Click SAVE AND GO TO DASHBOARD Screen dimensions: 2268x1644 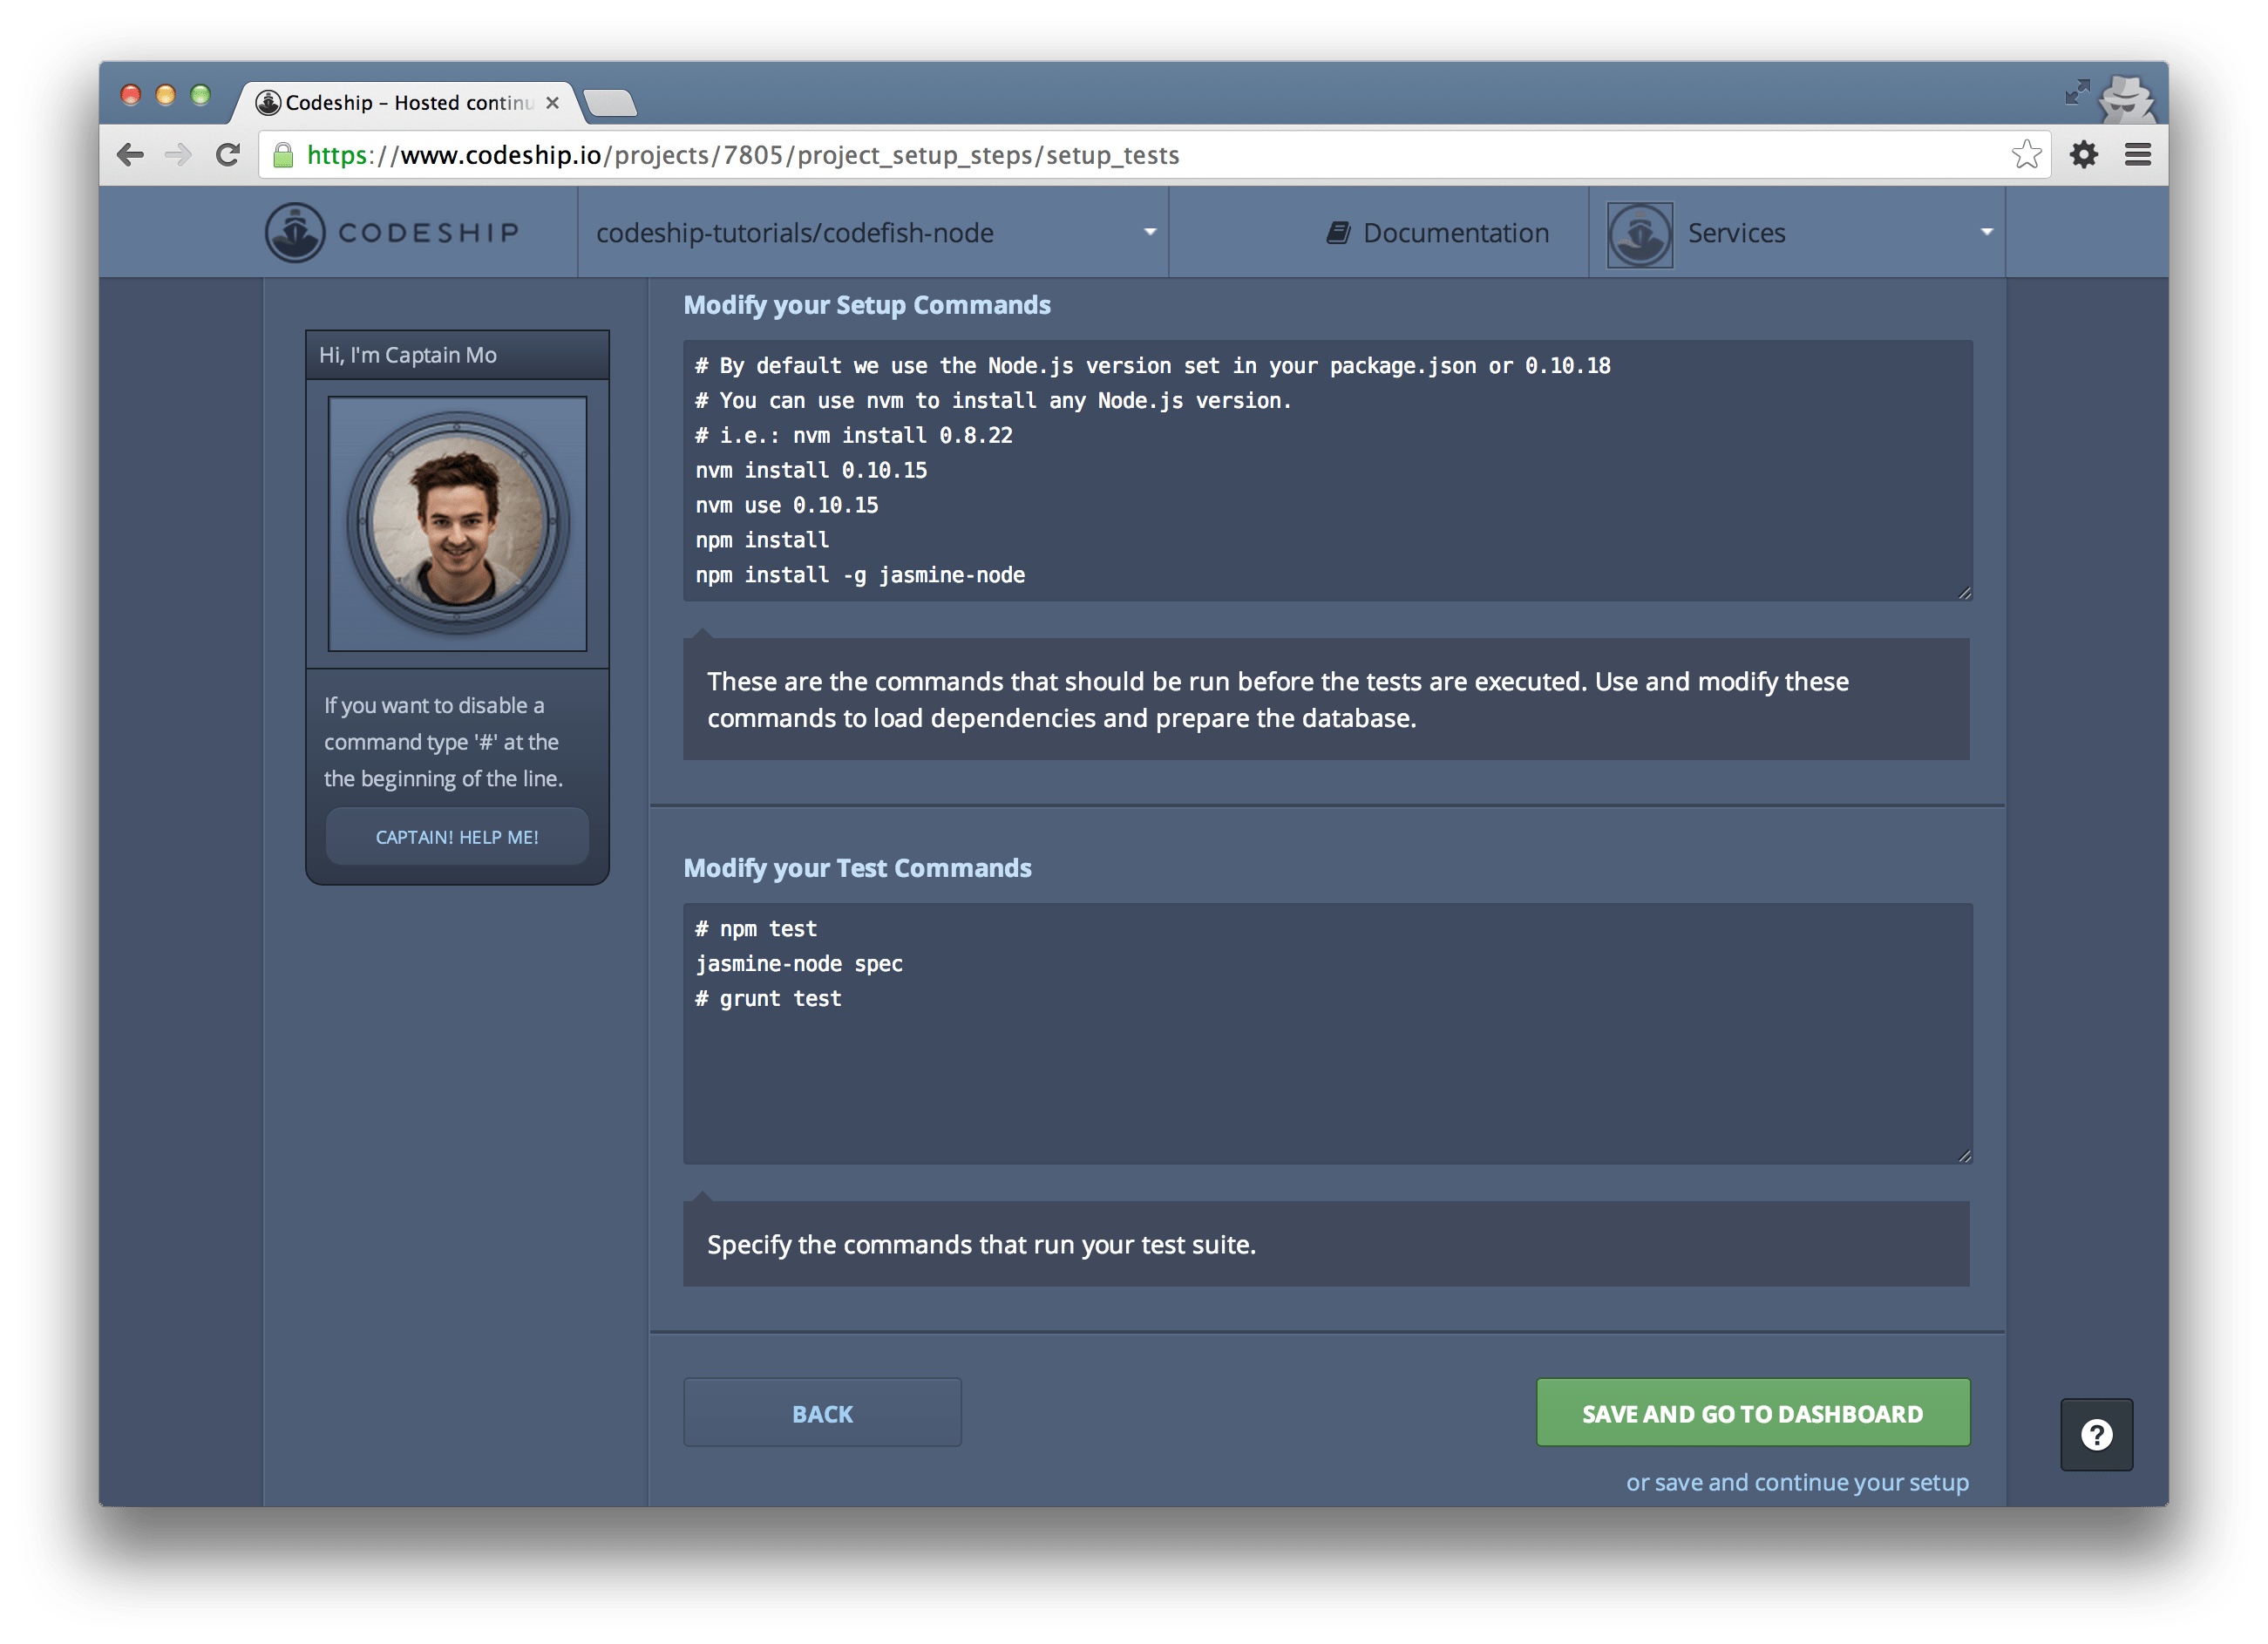tap(1752, 1413)
